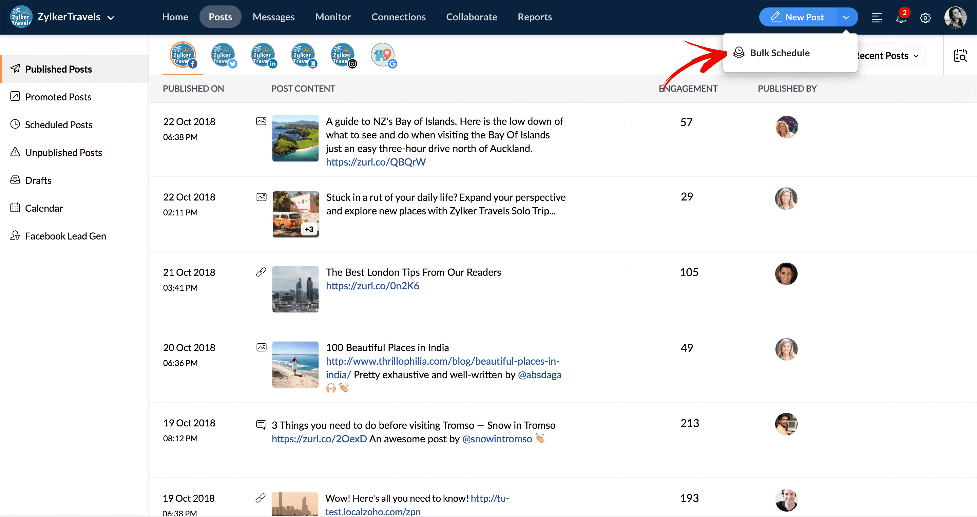Open the lines menu icon beside notifications
The height and width of the screenshot is (517, 977).
tap(877, 18)
